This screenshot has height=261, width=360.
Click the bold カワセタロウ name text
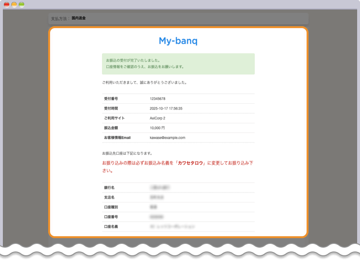(x=191, y=163)
